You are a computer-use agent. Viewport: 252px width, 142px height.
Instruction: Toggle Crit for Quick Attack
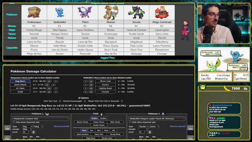(x=46, y=85)
